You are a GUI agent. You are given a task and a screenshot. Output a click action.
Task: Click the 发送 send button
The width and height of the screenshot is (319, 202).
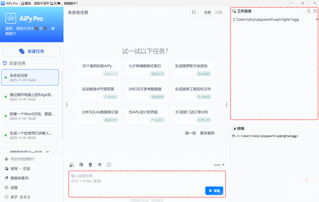[x=214, y=190]
